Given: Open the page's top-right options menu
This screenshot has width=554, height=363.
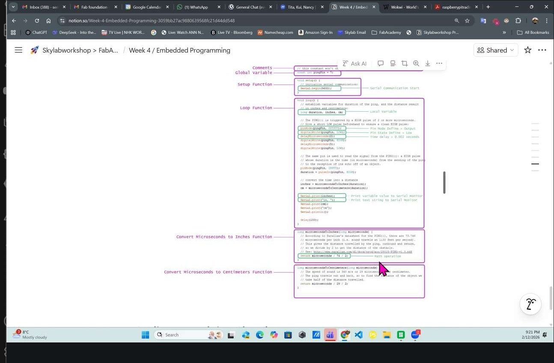Looking at the screenshot, I should (542, 50).
